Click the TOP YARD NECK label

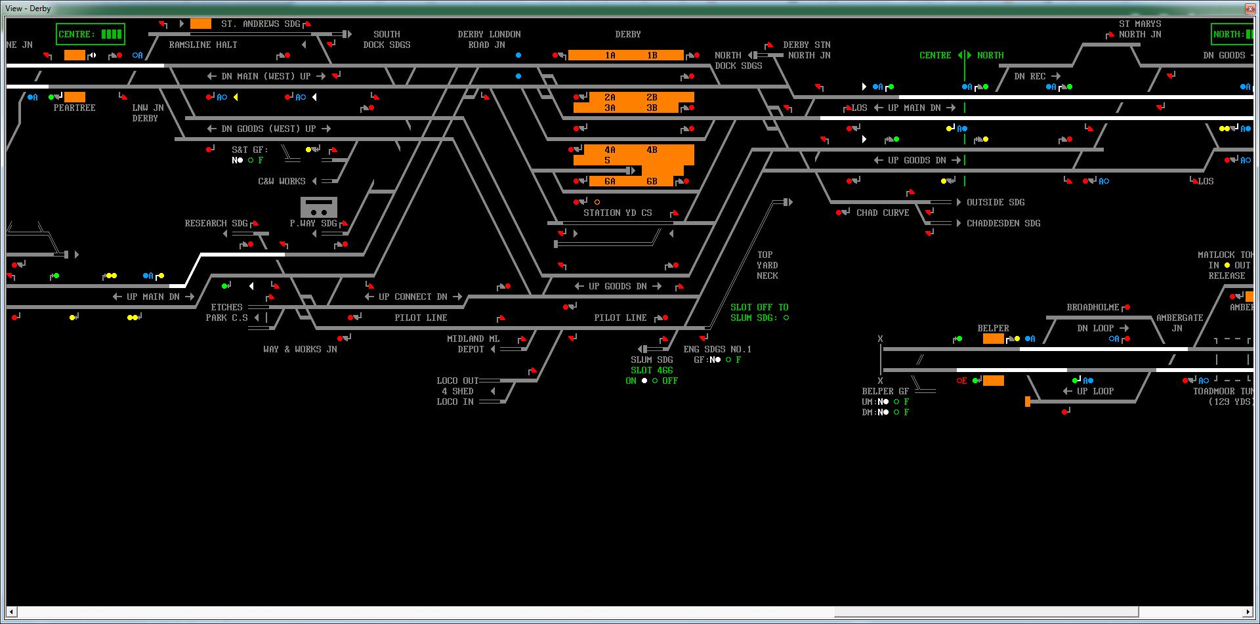[767, 265]
